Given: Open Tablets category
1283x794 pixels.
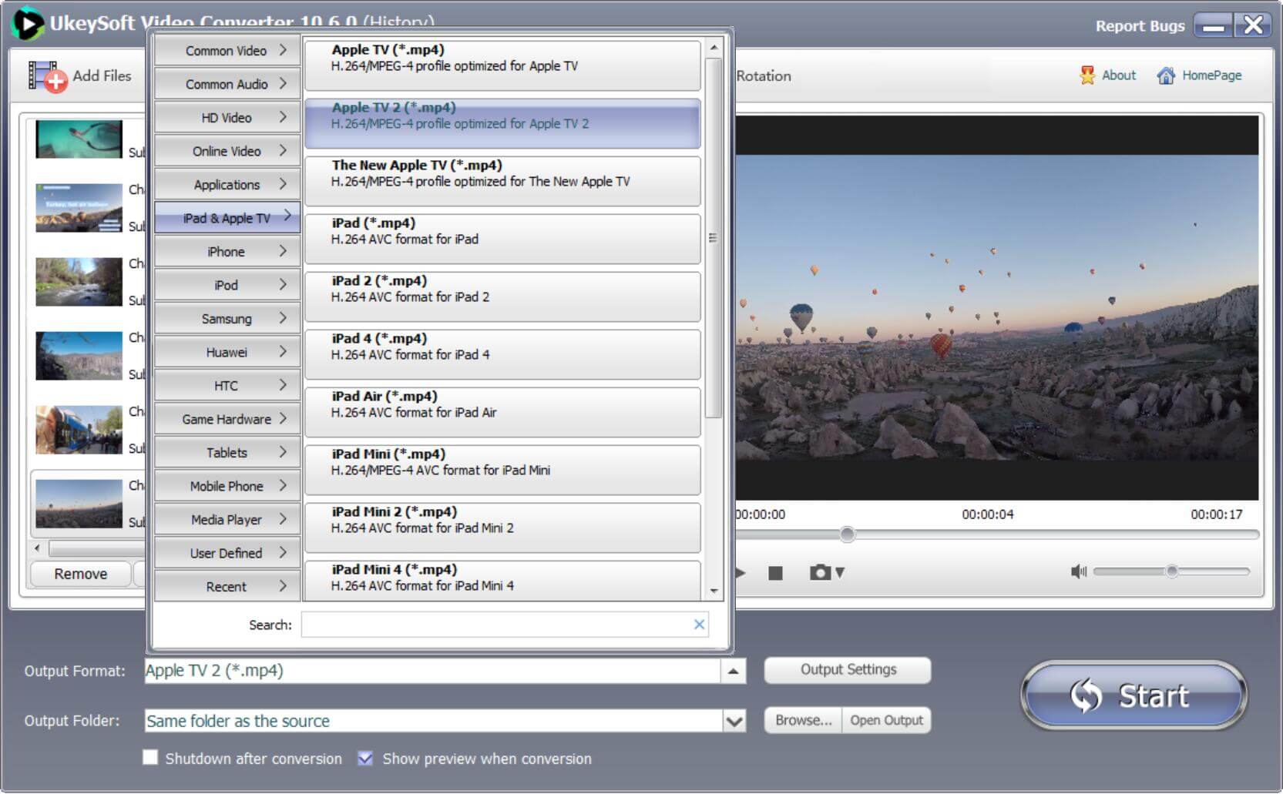Looking at the screenshot, I should tap(227, 453).
